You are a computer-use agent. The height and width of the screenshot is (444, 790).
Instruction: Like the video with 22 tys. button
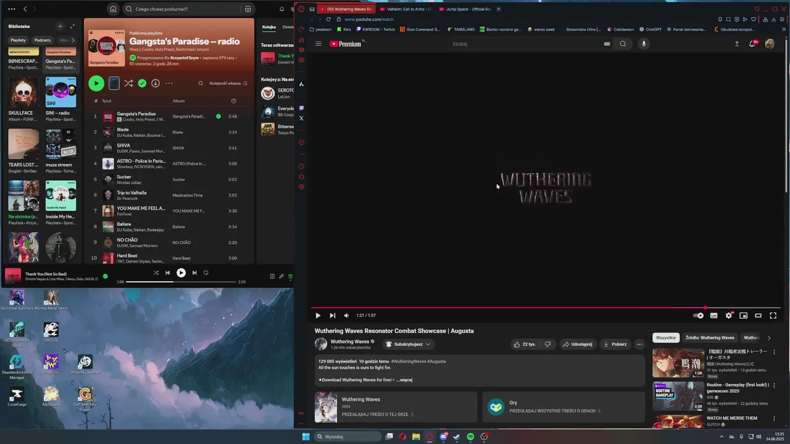point(525,344)
